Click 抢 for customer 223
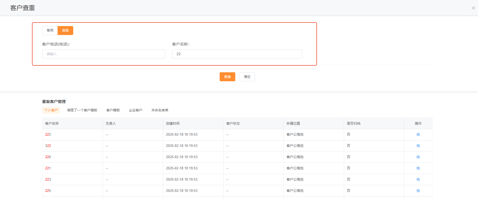478x199 pixels. pyautogui.click(x=418, y=179)
